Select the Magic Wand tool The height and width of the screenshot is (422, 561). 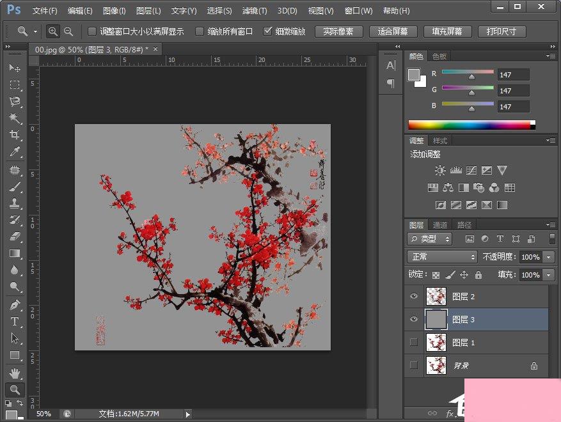point(15,118)
